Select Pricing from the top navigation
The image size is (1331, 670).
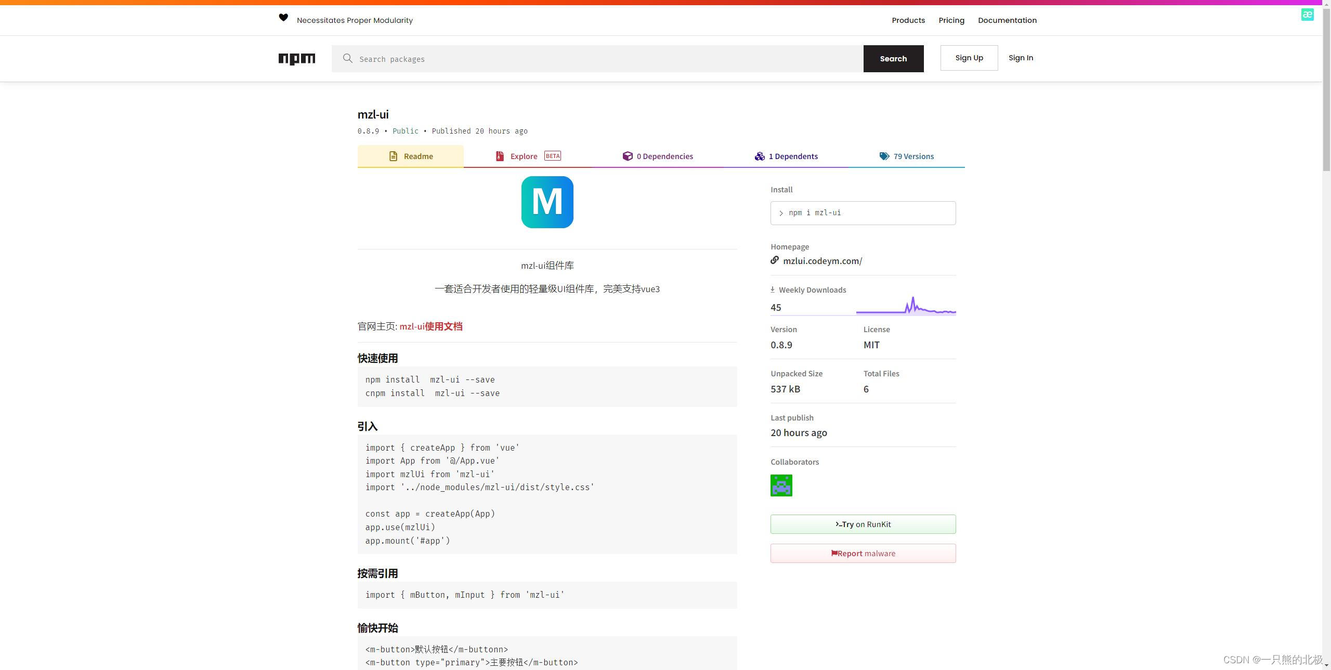(951, 20)
